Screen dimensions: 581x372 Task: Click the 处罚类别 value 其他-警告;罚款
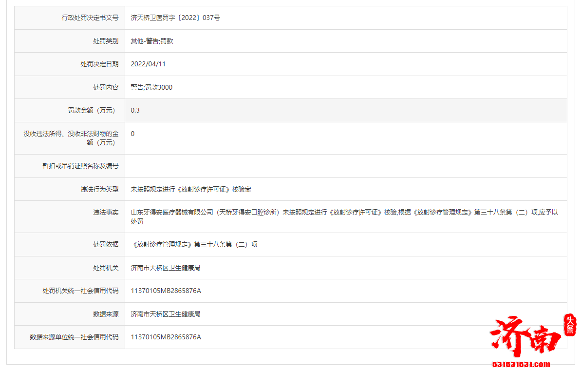[151, 41]
